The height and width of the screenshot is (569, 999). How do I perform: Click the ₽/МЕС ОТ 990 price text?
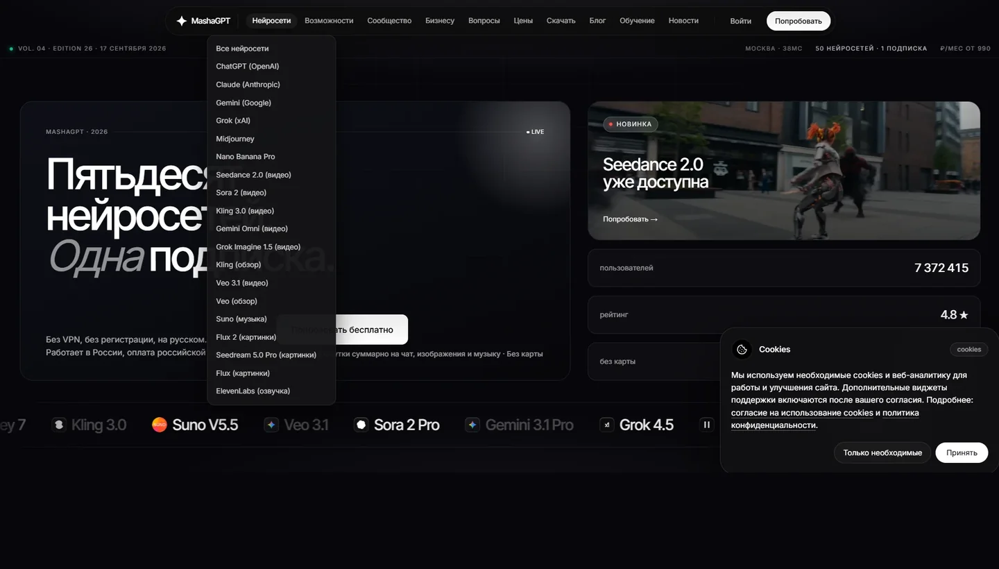click(x=966, y=49)
